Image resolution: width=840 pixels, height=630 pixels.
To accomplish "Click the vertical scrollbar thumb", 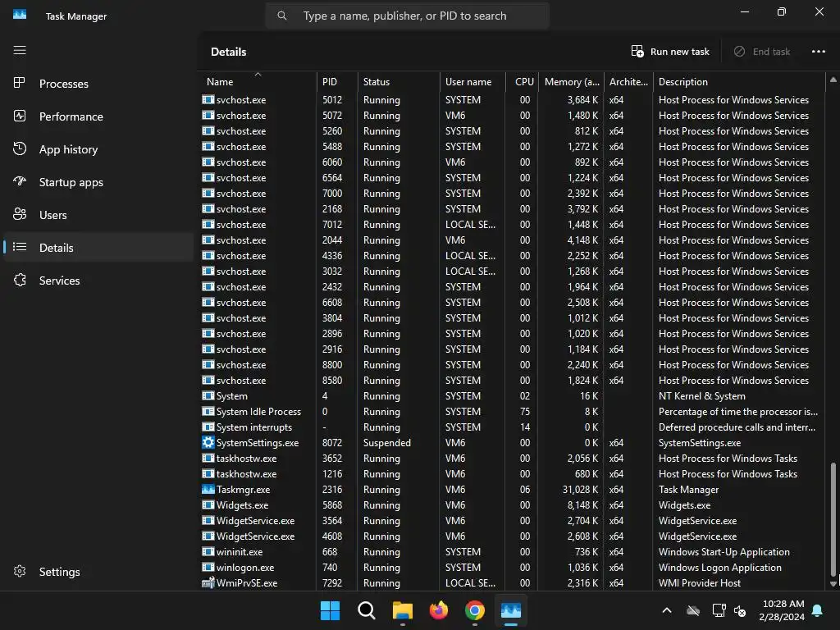I will click(x=833, y=519).
